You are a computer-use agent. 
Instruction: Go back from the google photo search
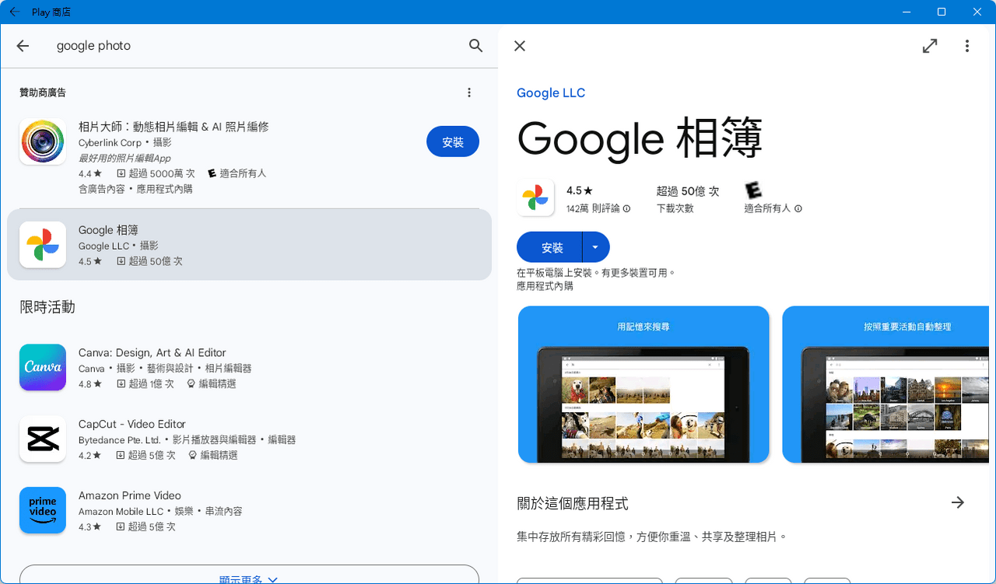(23, 46)
